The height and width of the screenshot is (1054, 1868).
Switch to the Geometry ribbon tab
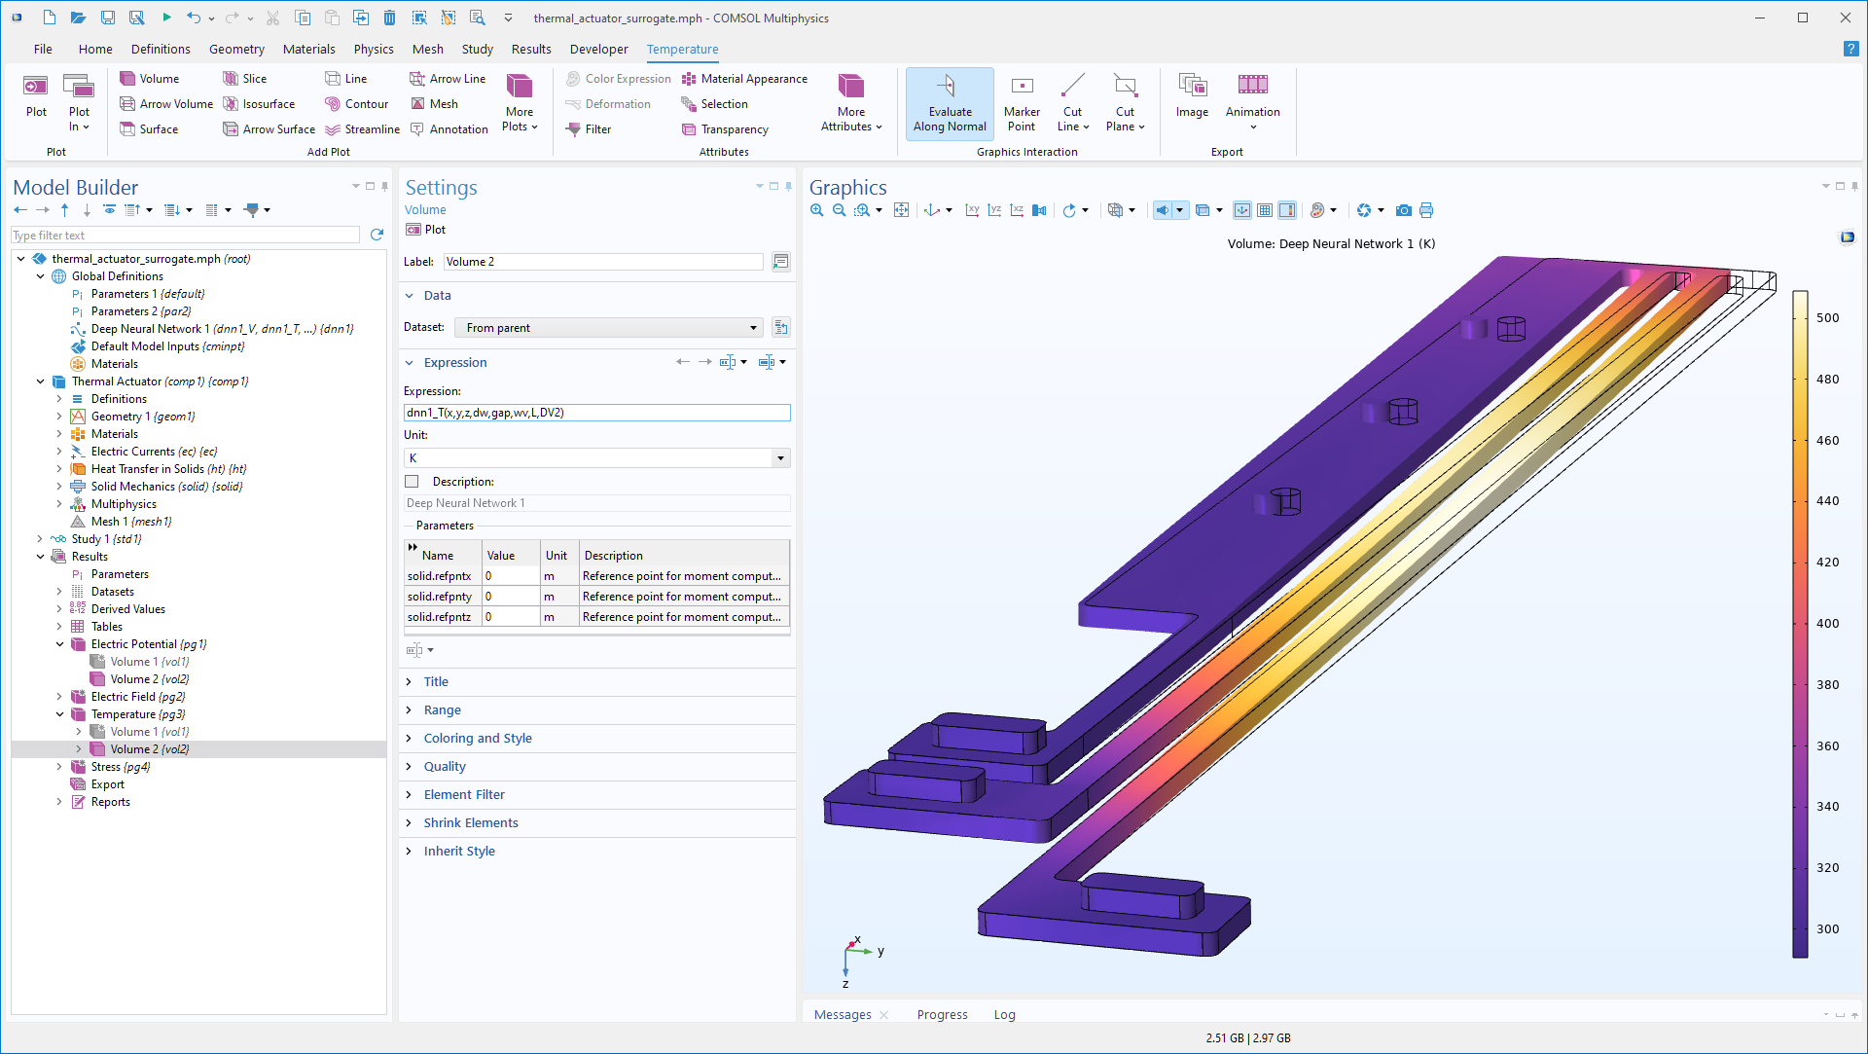[236, 49]
